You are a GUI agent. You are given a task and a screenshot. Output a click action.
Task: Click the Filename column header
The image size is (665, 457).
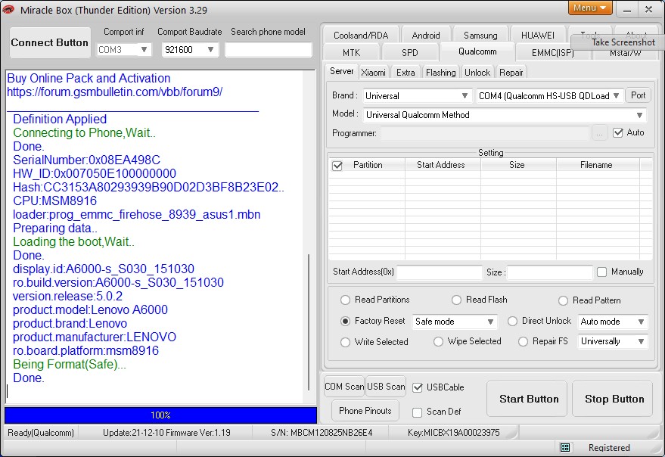pyautogui.click(x=596, y=165)
